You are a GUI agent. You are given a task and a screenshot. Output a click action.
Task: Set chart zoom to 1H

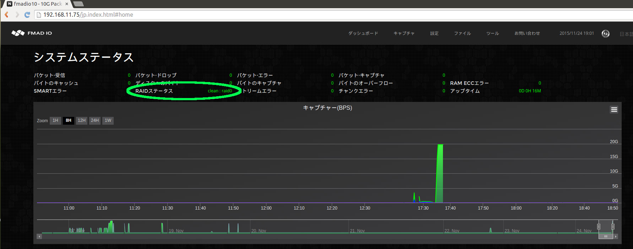click(x=55, y=120)
